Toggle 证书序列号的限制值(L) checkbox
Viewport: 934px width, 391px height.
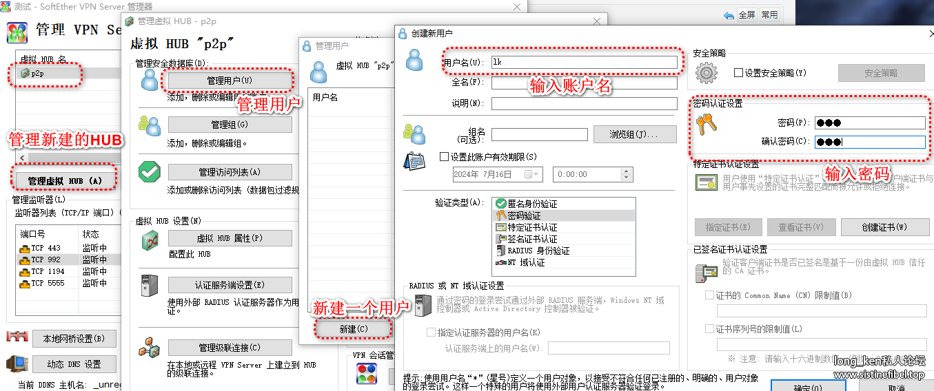pyautogui.click(x=710, y=329)
